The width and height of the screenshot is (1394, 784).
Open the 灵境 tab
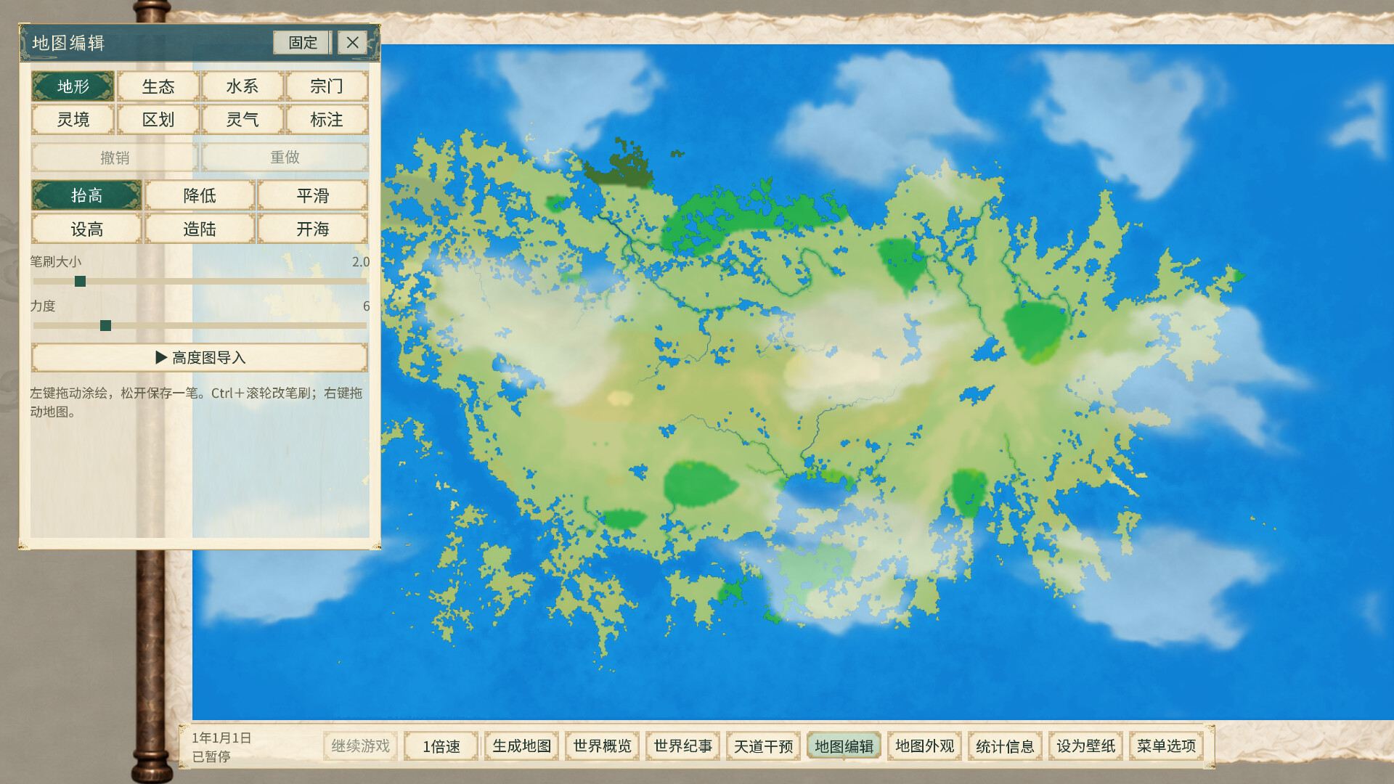point(73,120)
